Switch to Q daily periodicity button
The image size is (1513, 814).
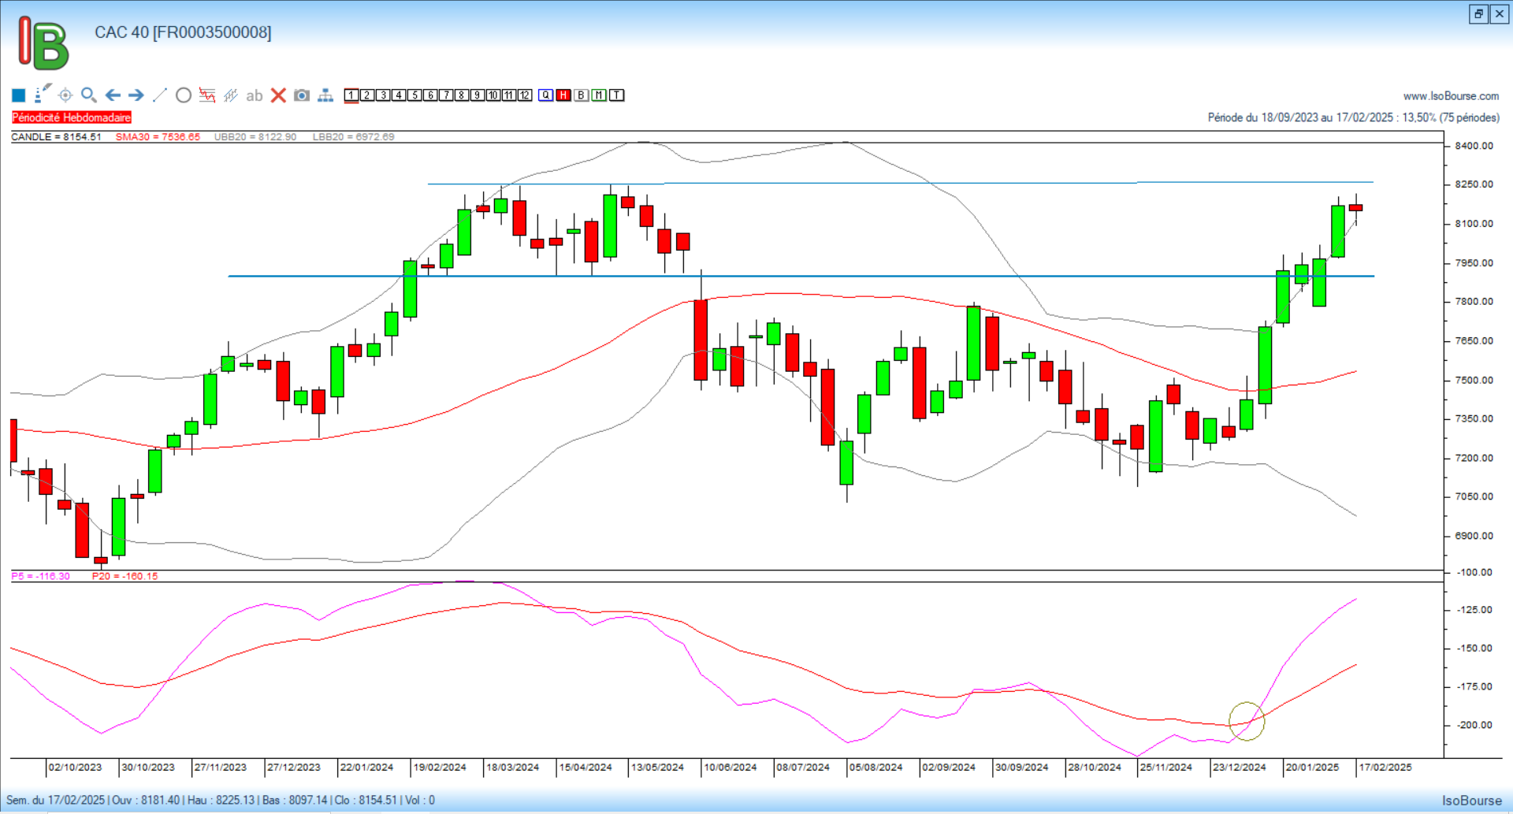546,95
